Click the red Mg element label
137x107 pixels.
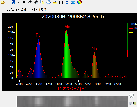67,27
